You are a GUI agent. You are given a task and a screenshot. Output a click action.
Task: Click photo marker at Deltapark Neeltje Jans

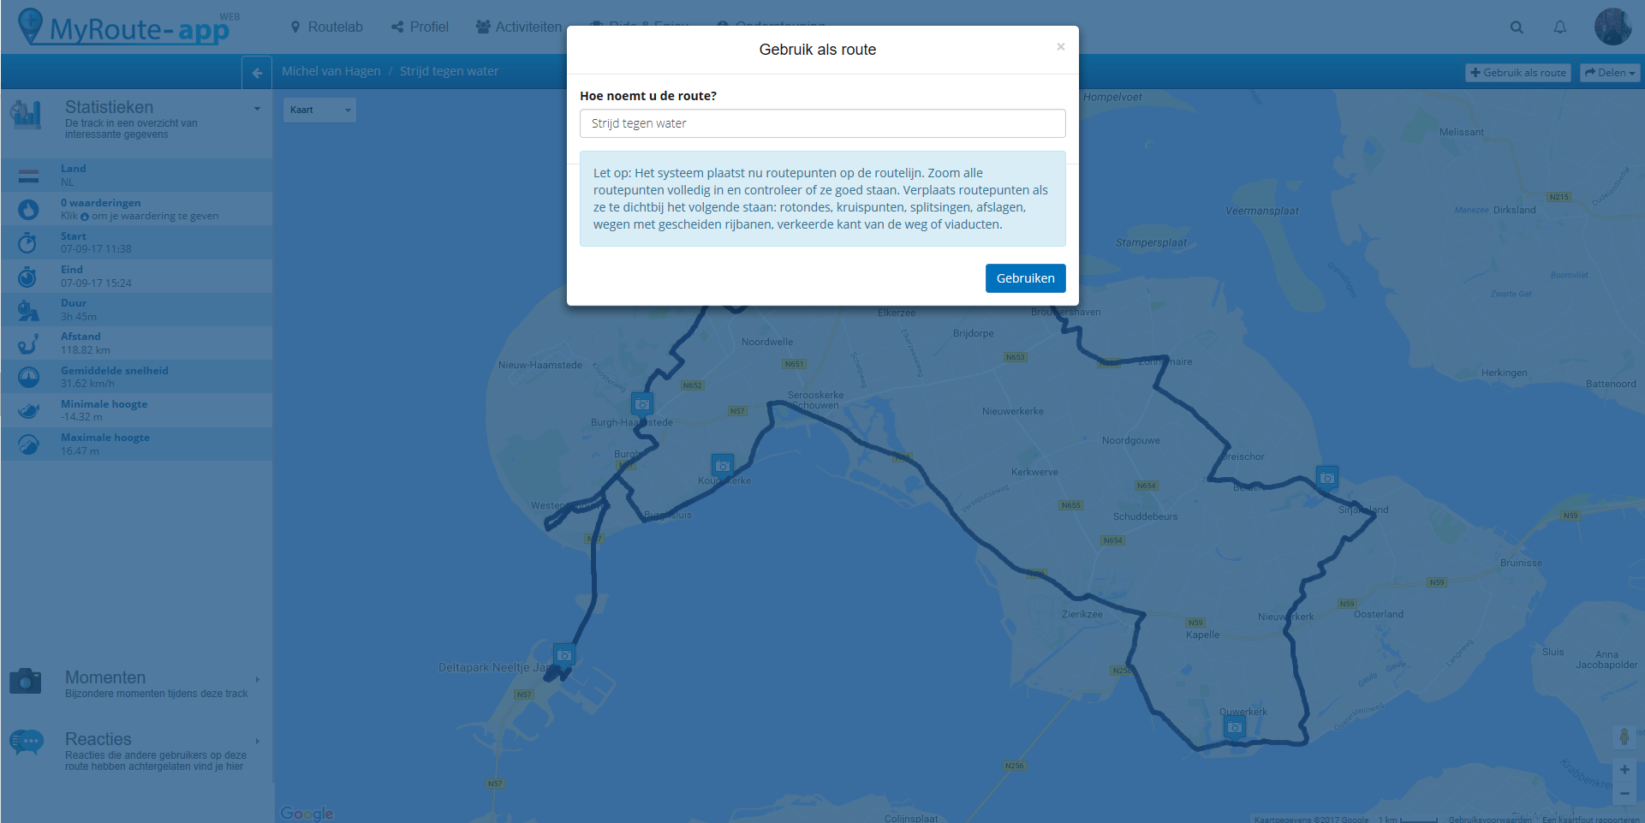[x=564, y=655]
